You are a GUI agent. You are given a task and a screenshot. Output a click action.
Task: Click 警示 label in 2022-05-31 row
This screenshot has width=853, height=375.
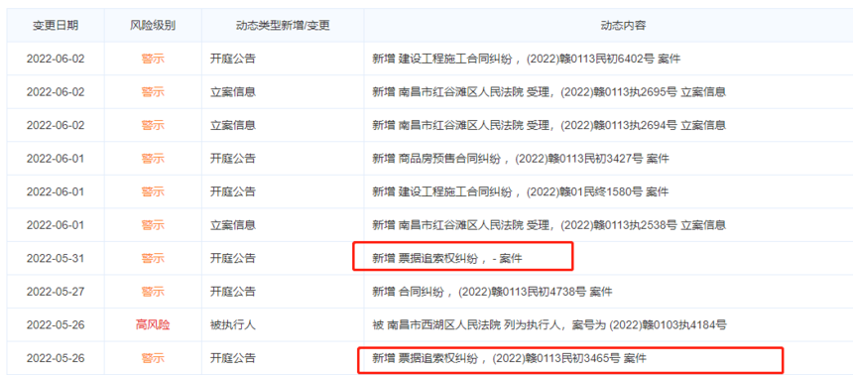[153, 259]
